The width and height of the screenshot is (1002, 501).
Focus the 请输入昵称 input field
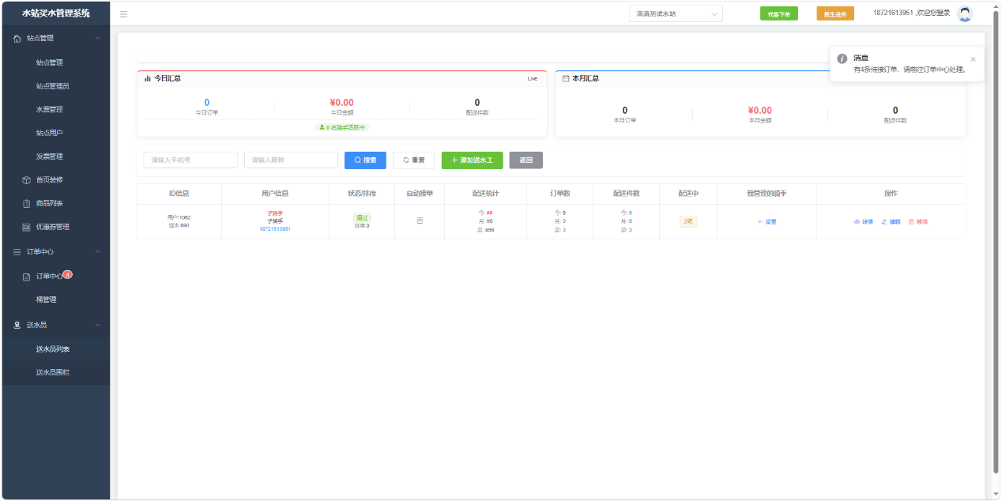pyautogui.click(x=292, y=160)
